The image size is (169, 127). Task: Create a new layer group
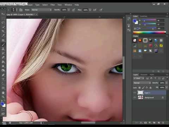(x=154, y=123)
